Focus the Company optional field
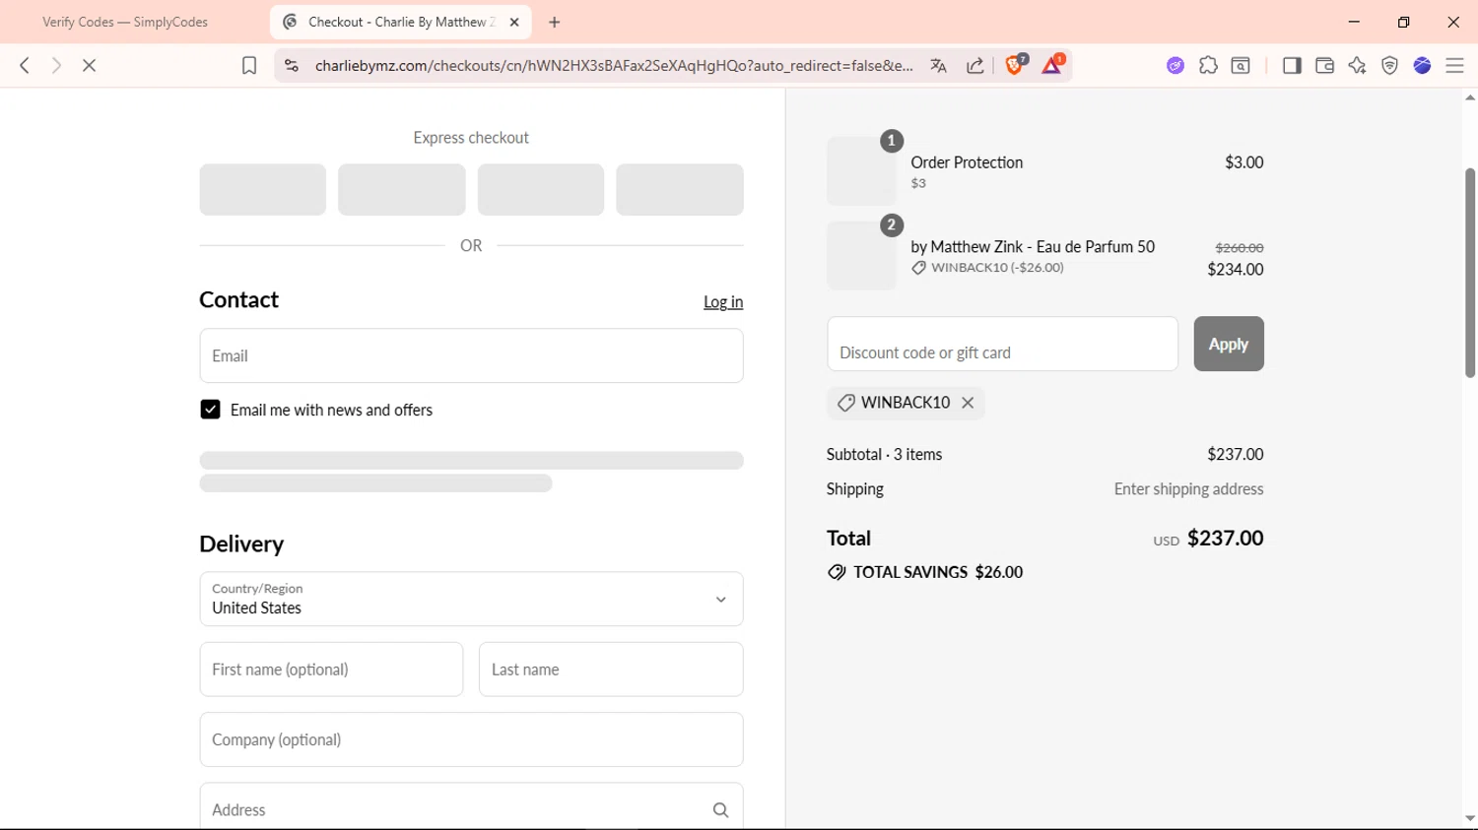The height and width of the screenshot is (830, 1478). point(471,739)
